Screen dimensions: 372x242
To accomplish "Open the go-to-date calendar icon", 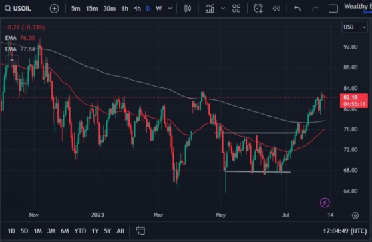I will click(140, 231).
